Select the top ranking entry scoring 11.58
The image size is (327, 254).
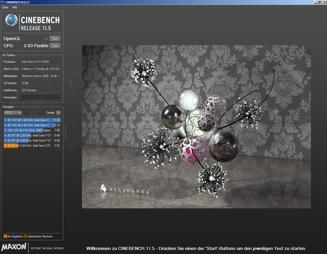coord(32,120)
